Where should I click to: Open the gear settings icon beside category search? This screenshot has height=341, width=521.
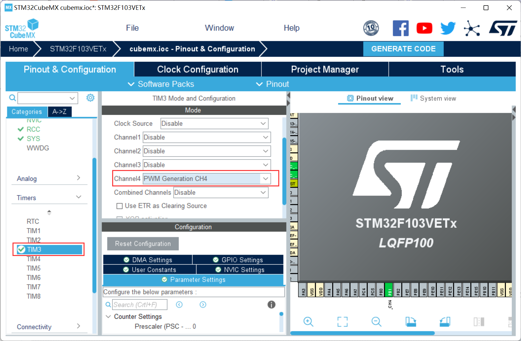click(90, 98)
